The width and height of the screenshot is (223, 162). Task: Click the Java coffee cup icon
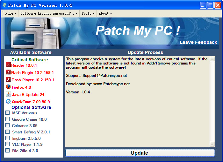[x=8, y=94]
